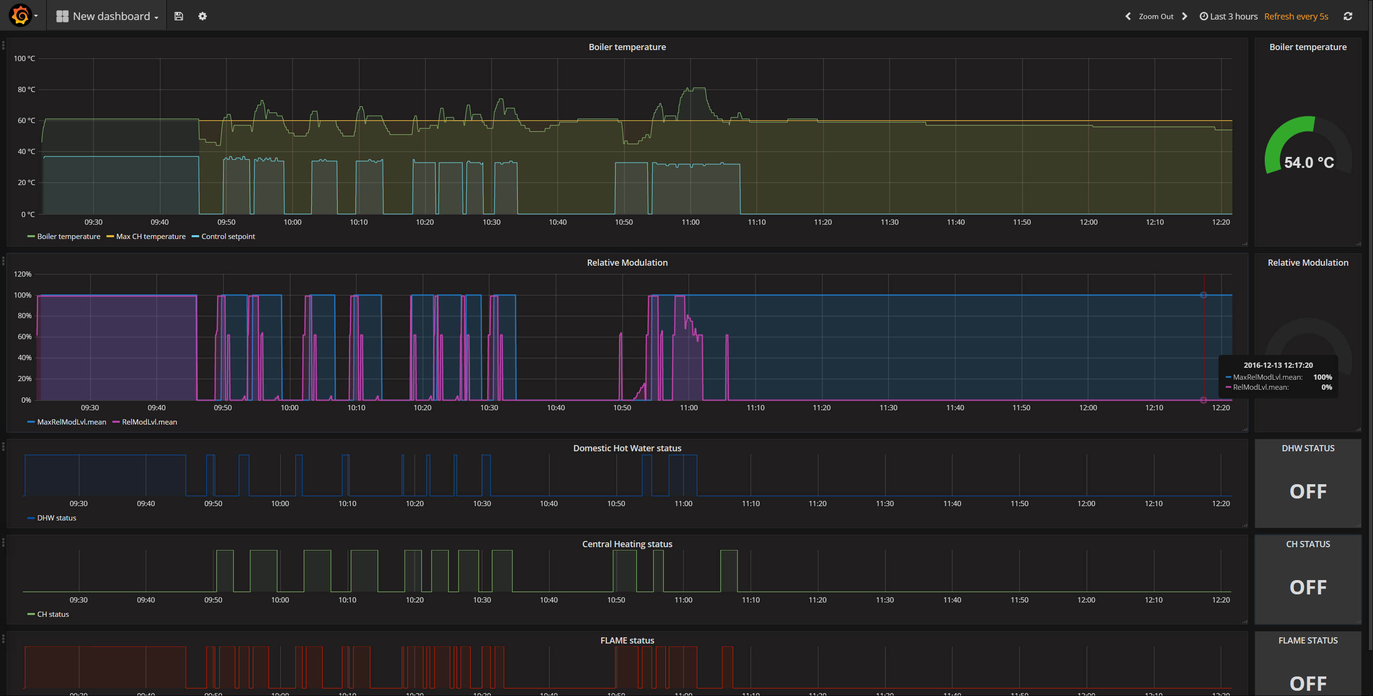Screen dimensions: 1373x696
Task: Open the Domestic Hot Water status panel title
Action: tap(627, 448)
